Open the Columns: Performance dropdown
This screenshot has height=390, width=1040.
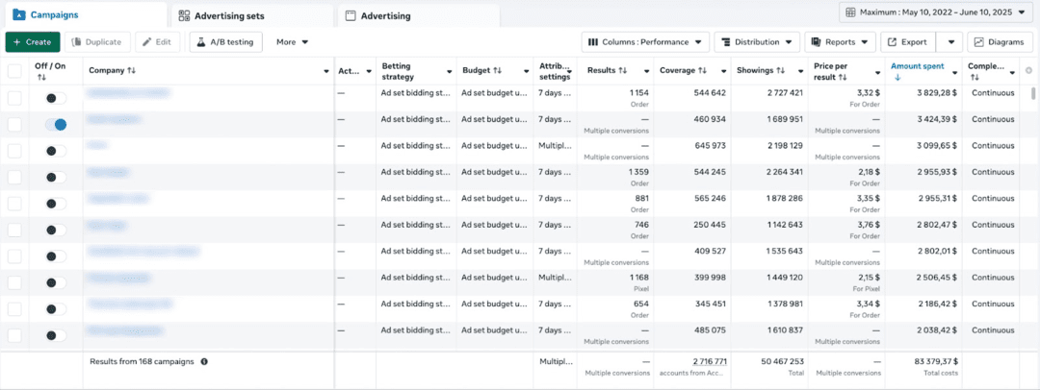pyautogui.click(x=645, y=42)
